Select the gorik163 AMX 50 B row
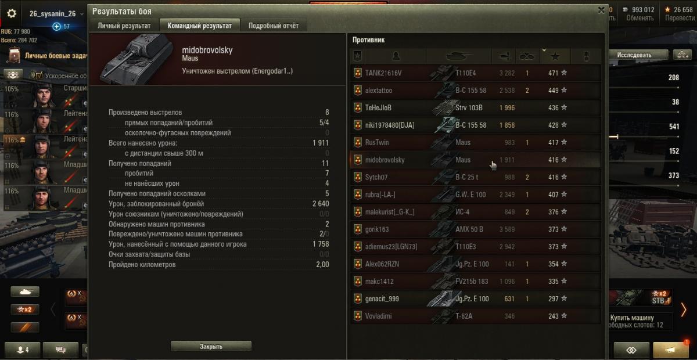Image resolution: width=697 pixels, height=360 pixels. tap(476, 229)
